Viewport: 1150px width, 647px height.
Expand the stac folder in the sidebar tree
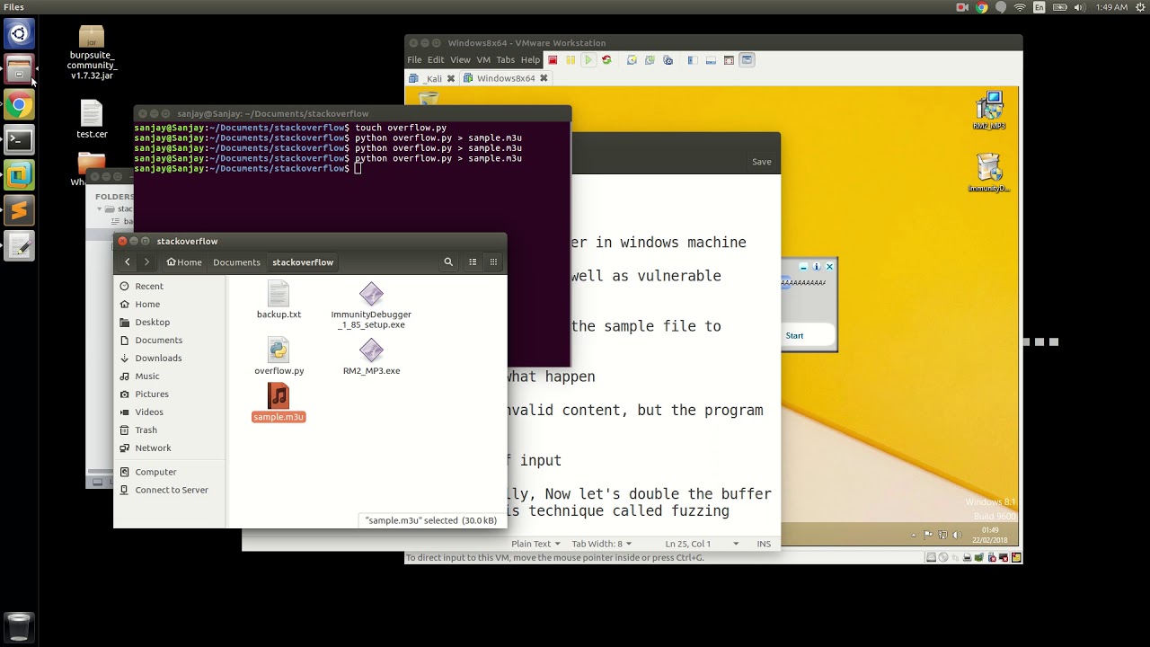[x=100, y=208]
